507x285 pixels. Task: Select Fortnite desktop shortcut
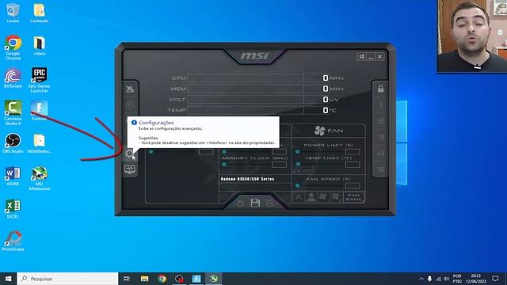(39, 111)
